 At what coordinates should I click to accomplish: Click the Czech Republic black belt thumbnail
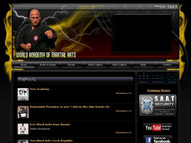pos(23,141)
